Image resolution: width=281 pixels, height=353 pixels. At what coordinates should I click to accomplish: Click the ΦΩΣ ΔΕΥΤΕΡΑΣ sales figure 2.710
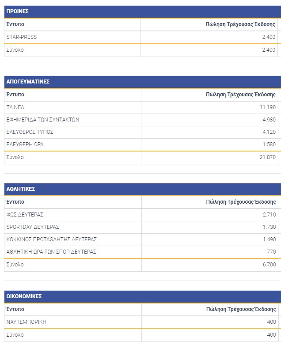click(x=269, y=215)
